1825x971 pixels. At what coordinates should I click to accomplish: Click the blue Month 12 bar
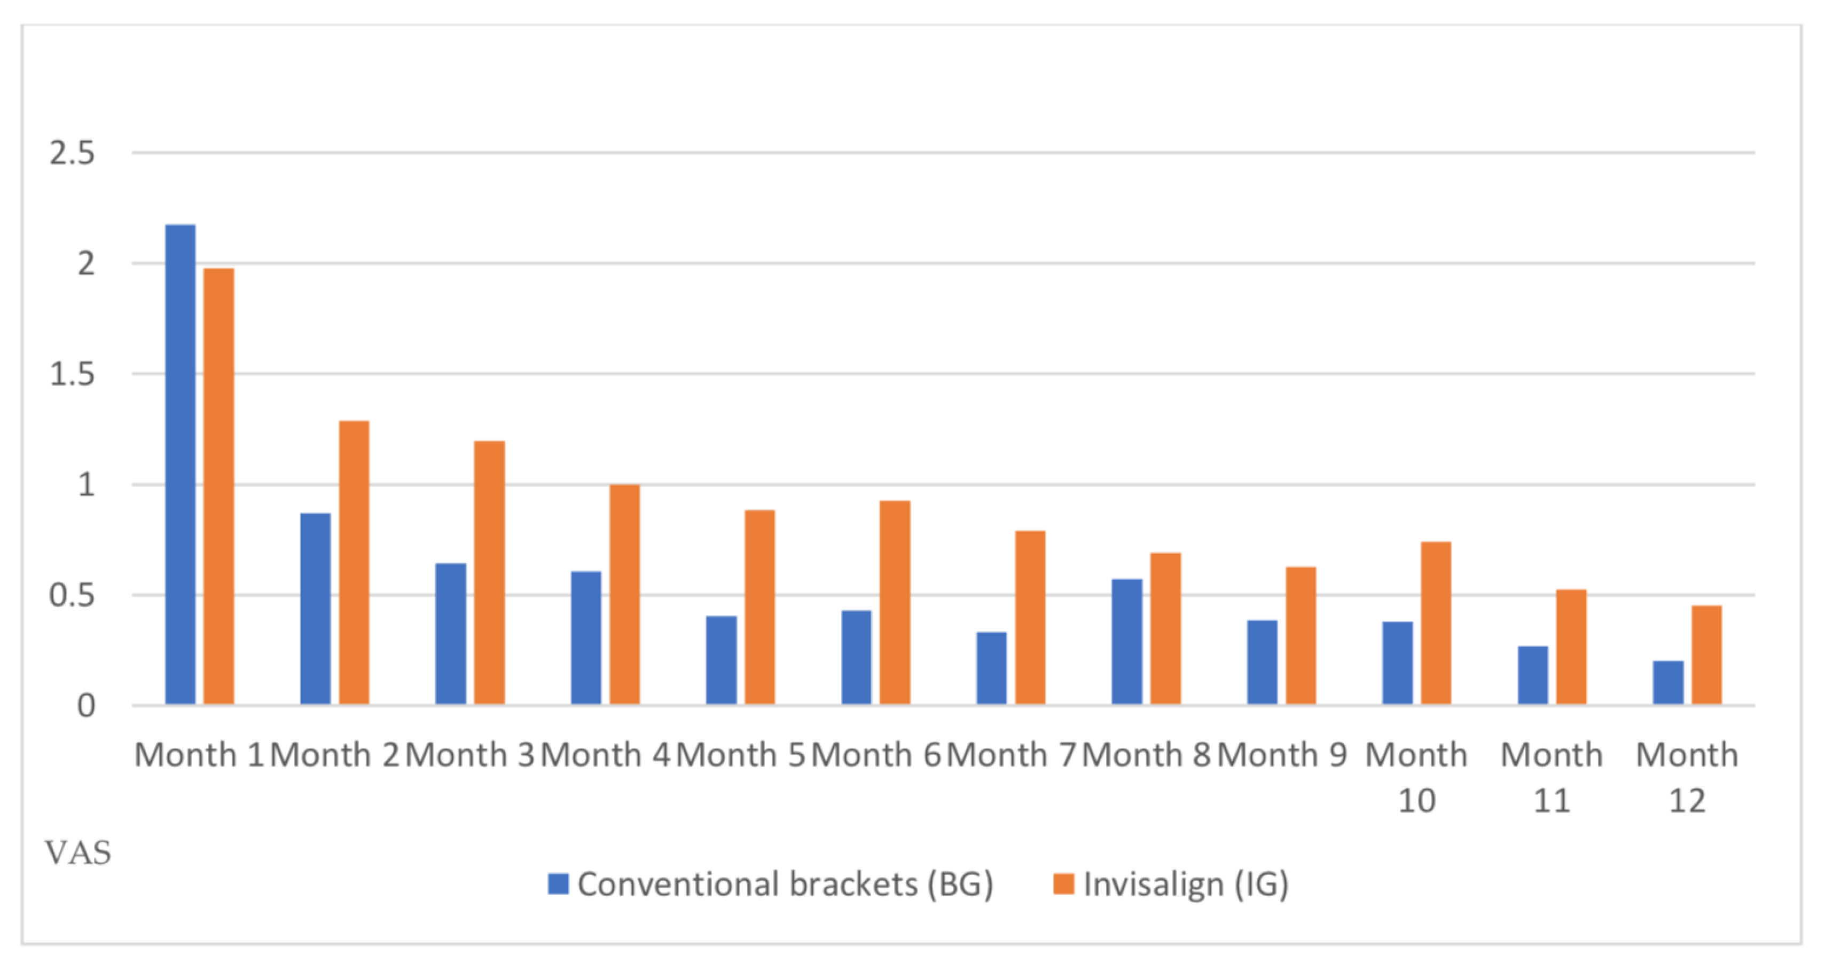pyautogui.click(x=1668, y=682)
